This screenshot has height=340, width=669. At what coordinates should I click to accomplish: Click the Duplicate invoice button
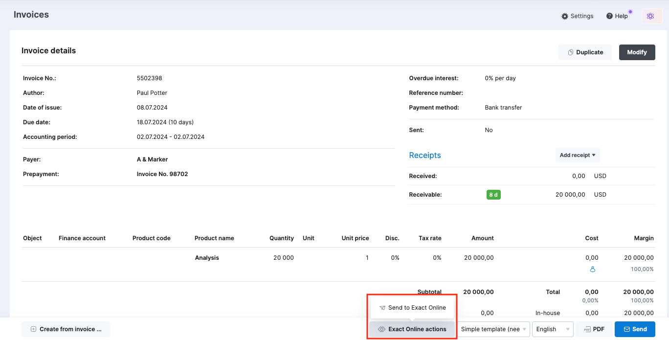point(585,52)
